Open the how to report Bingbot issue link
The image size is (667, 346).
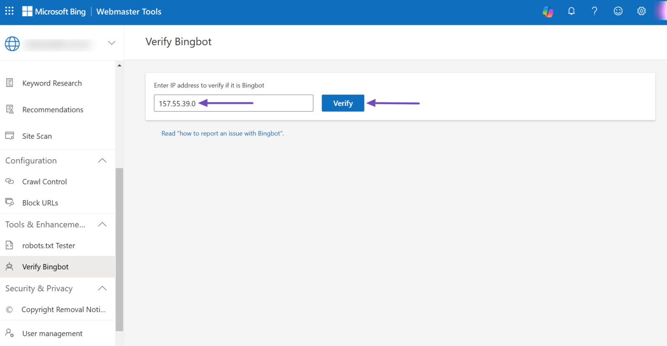222,134
